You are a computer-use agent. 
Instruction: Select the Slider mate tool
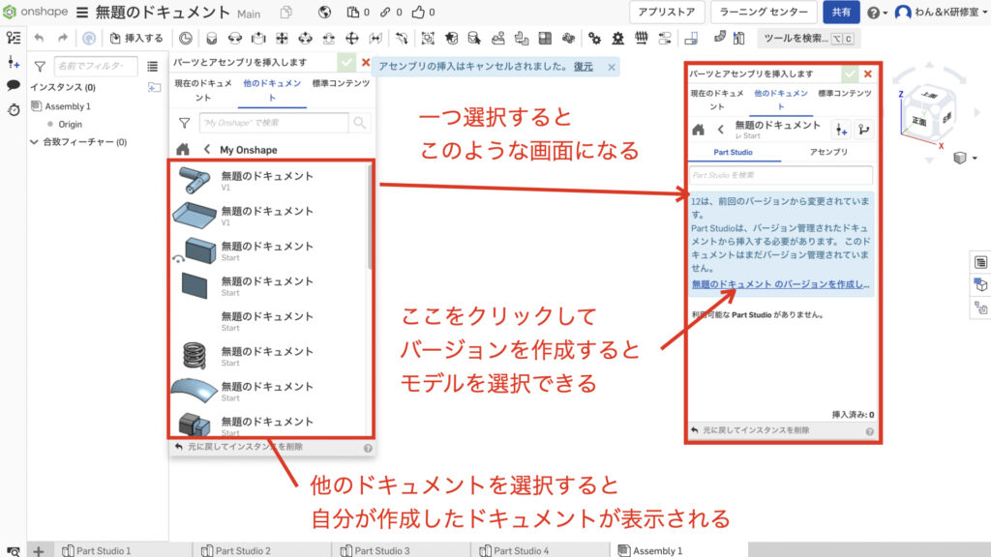click(x=258, y=39)
